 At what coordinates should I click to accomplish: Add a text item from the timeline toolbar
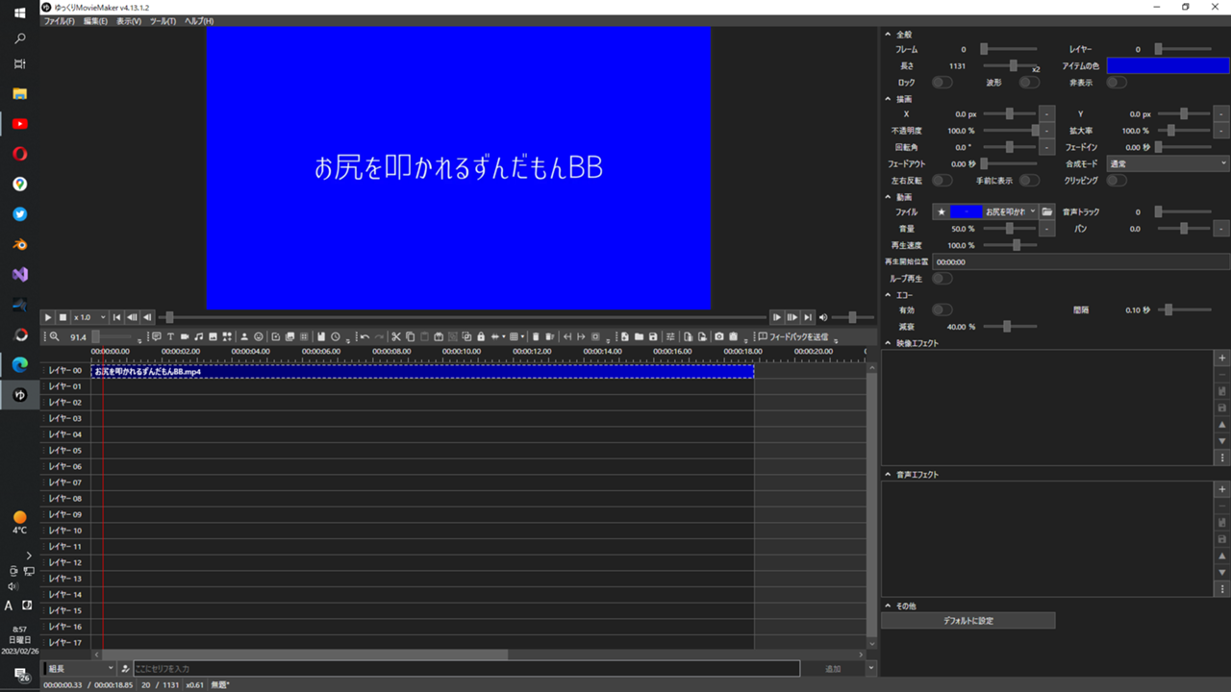tap(170, 337)
